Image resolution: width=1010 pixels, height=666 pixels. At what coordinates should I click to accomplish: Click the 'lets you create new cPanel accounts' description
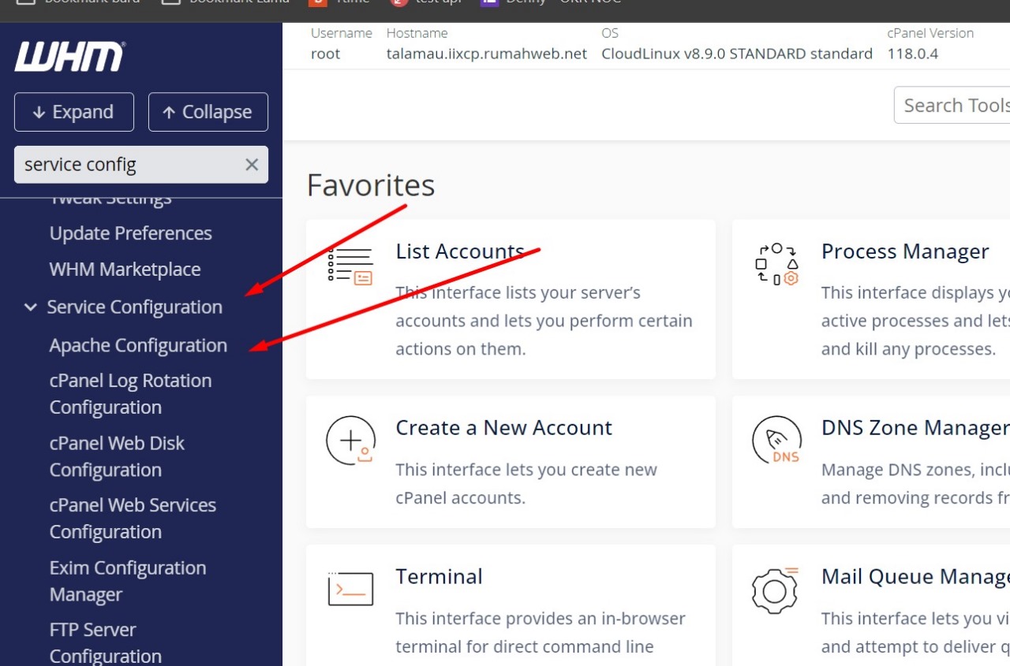click(526, 484)
